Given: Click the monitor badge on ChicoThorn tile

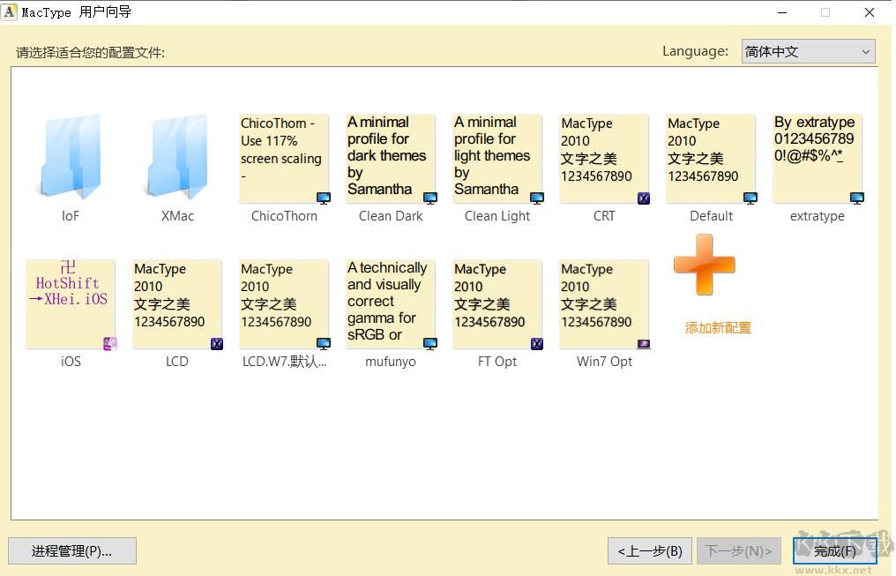Looking at the screenshot, I should (x=324, y=198).
